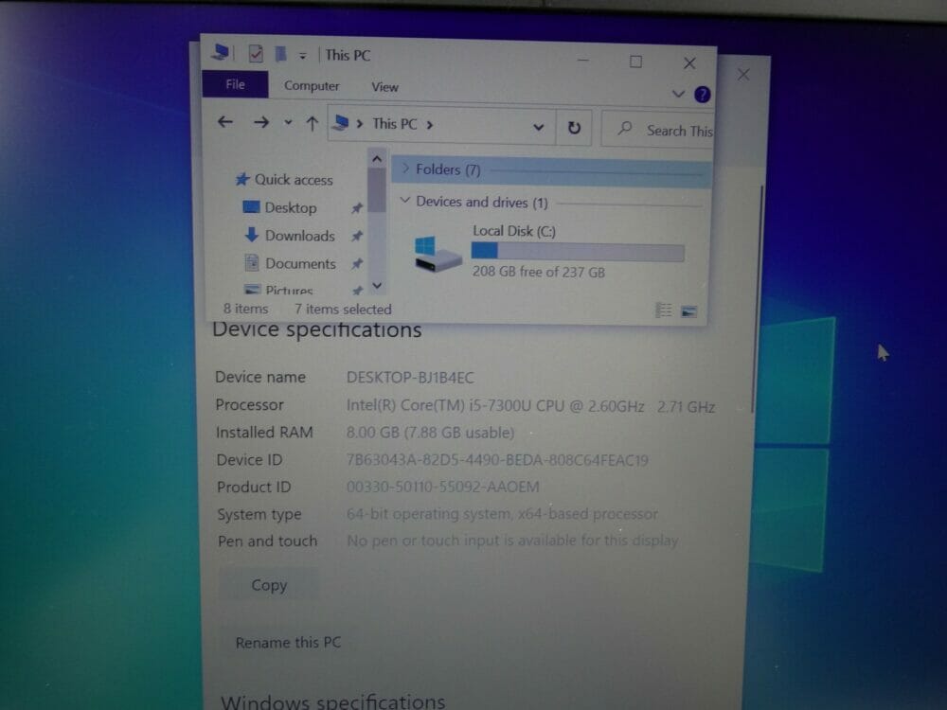Image resolution: width=947 pixels, height=710 pixels.
Task: Click the Intel Core i5-7300U processor value
Action: (x=530, y=406)
